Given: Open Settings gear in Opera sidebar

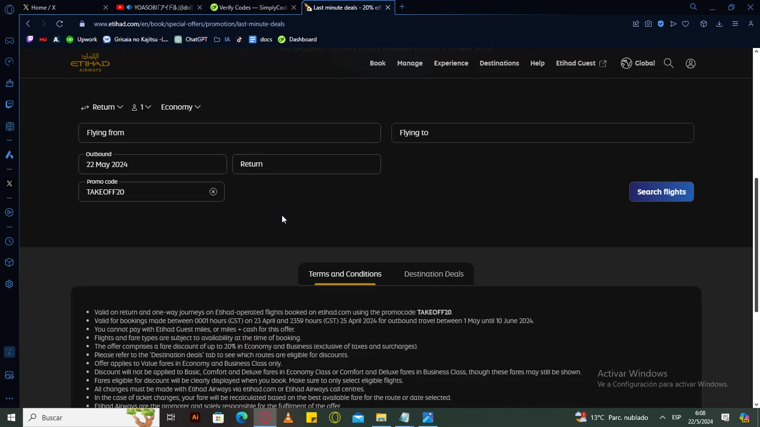Looking at the screenshot, I should pos(9,284).
